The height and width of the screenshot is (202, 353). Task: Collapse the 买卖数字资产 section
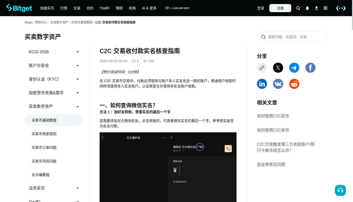[x=54, y=106]
